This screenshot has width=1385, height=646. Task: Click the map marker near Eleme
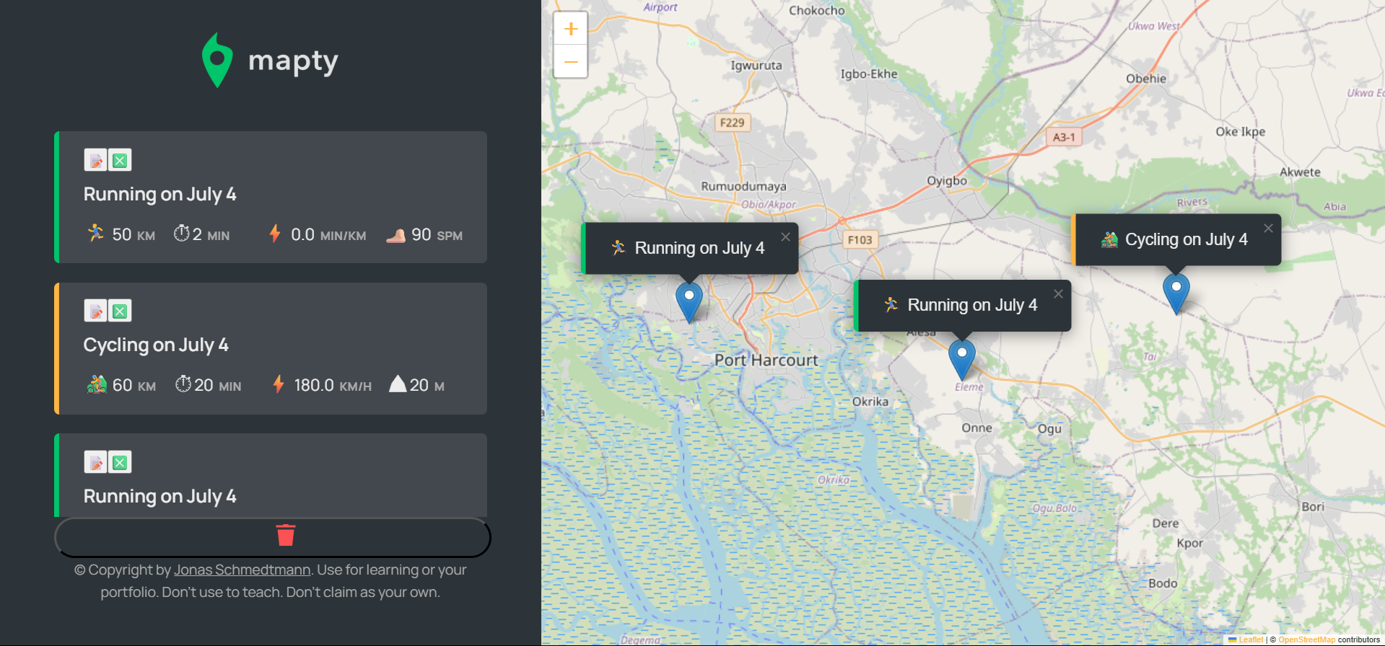pos(961,359)
